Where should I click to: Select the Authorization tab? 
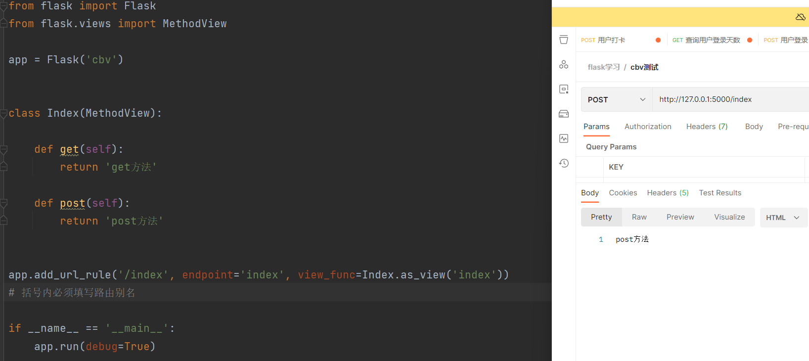[x=648, y=127]
